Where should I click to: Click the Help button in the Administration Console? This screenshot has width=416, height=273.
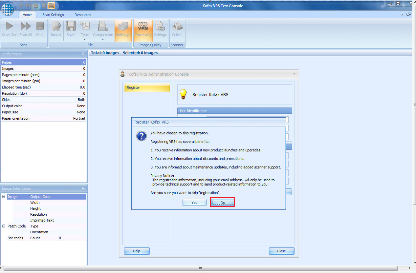coord(137,251)
